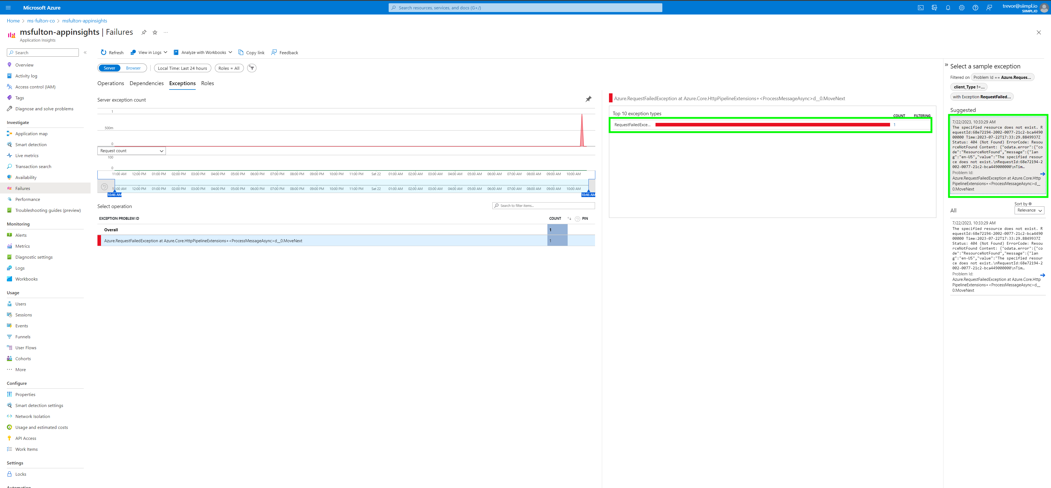1051x488 pixels.
Task: Open the Sort by Relevance dropdown
Action: (x=1029, y=210)
